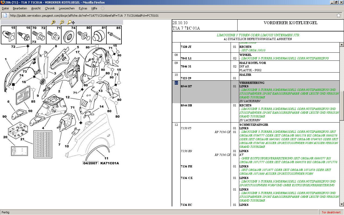Select fastener 81 cap thumbnail
The width and height of the screenshot is (344, 215).
[x=99, y=35]
